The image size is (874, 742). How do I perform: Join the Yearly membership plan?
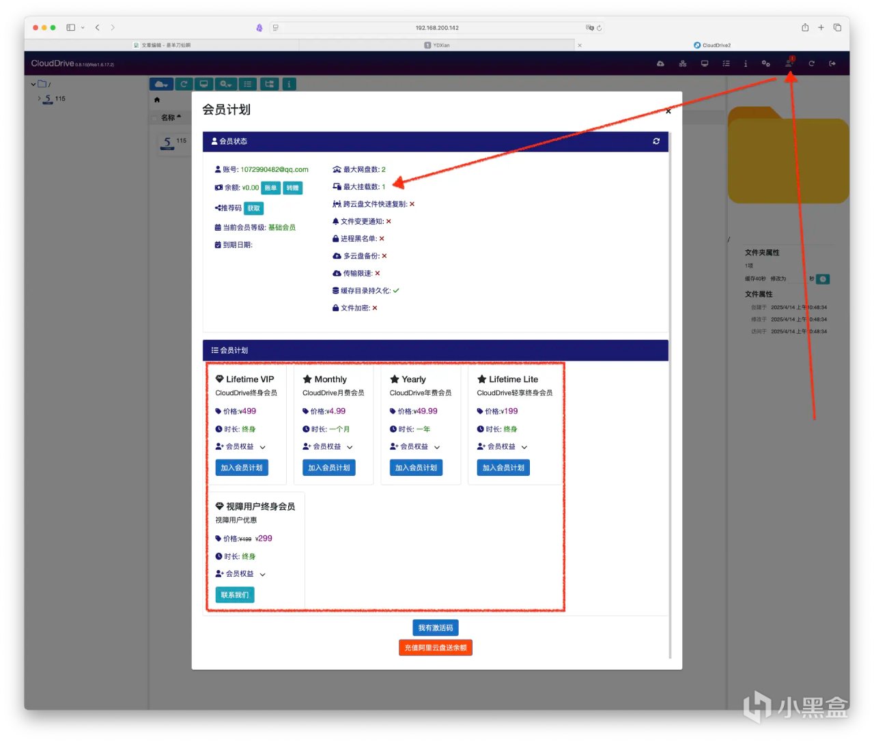pos(417,468)
